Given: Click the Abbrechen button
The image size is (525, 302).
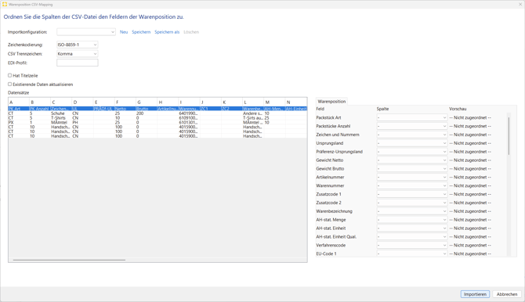Looking at the screenshot, I should tap(506, 294).
